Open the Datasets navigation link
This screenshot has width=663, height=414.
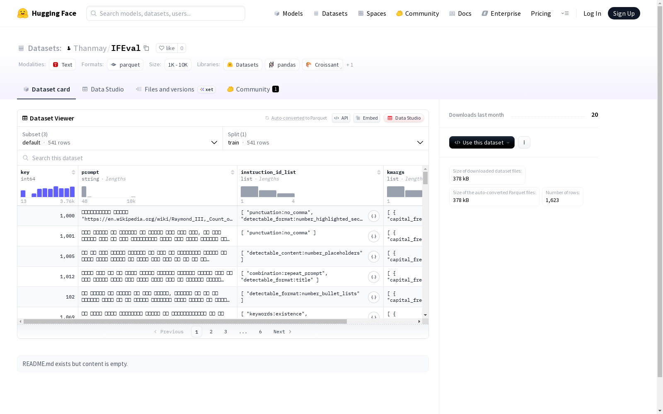tap(330, 13)
